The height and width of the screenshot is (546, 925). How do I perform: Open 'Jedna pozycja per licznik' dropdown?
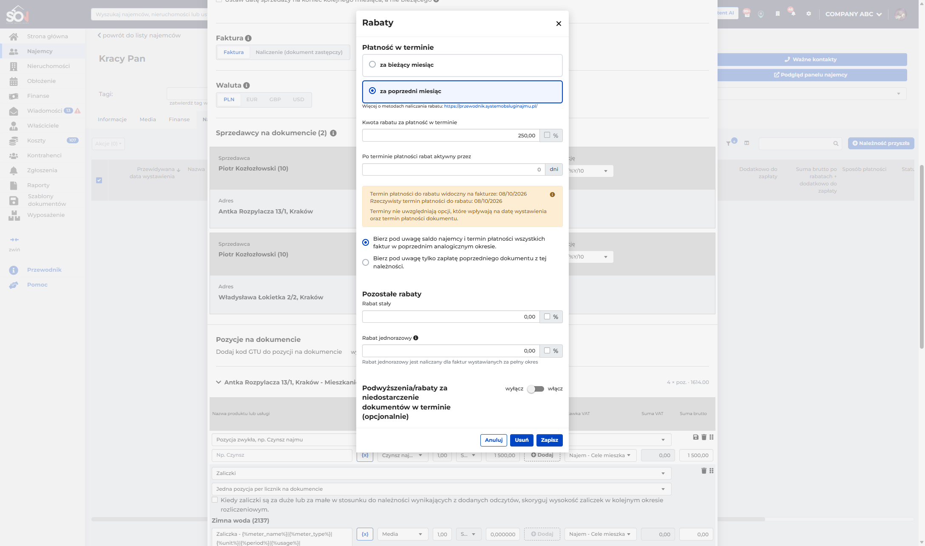click(x=441, y=489)
